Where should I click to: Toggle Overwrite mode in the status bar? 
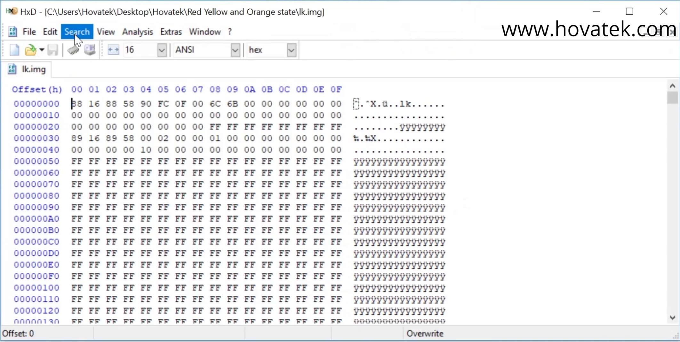click(425, 333)
